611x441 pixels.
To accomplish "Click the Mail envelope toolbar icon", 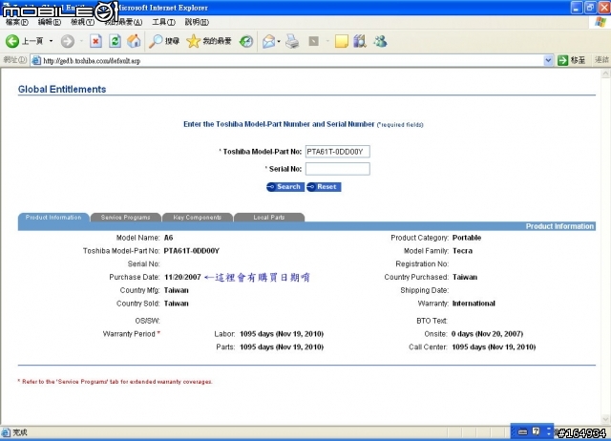I will (x=268, y=41).
